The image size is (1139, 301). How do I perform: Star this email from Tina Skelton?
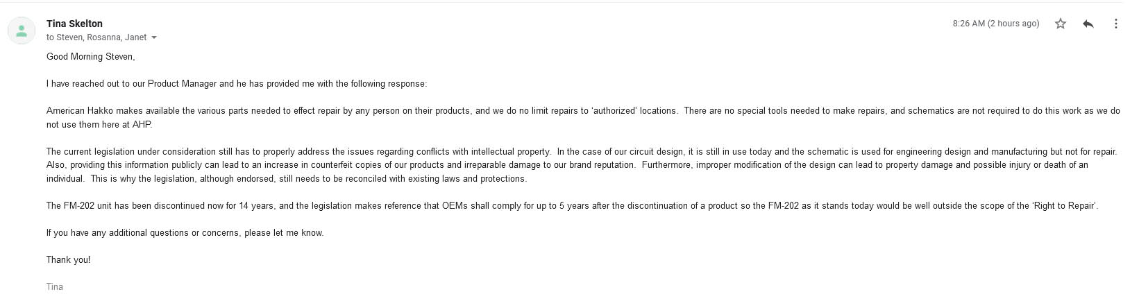[x=1060, y=24]
